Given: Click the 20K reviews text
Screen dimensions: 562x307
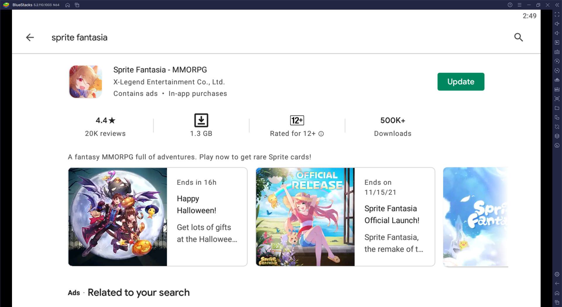Looking at the screenshot, I should pos(105,133).
